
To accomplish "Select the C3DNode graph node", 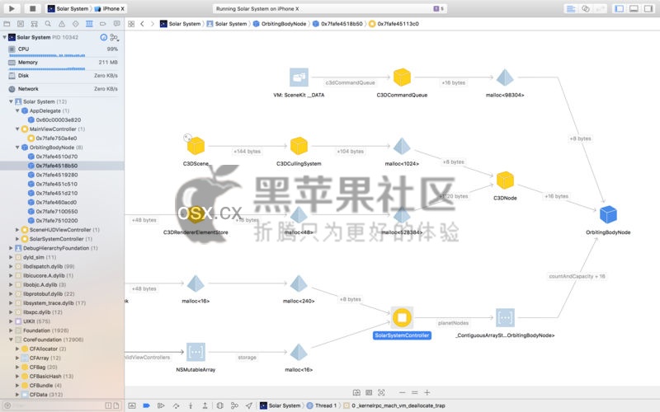I will pos(505,180).
